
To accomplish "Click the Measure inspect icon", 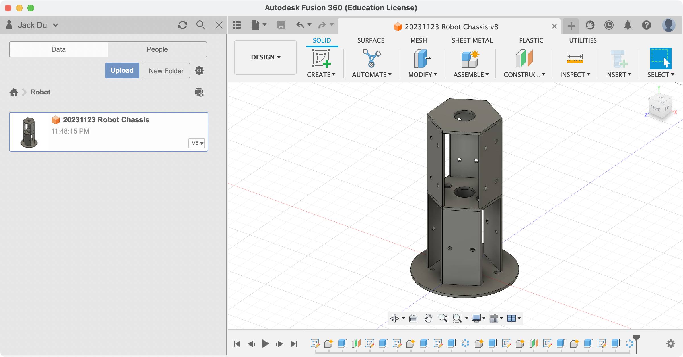I will tap(575, 58).
